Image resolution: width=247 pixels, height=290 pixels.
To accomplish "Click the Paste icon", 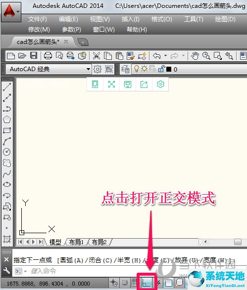I will pyautogui.click(x=119, y=56).
